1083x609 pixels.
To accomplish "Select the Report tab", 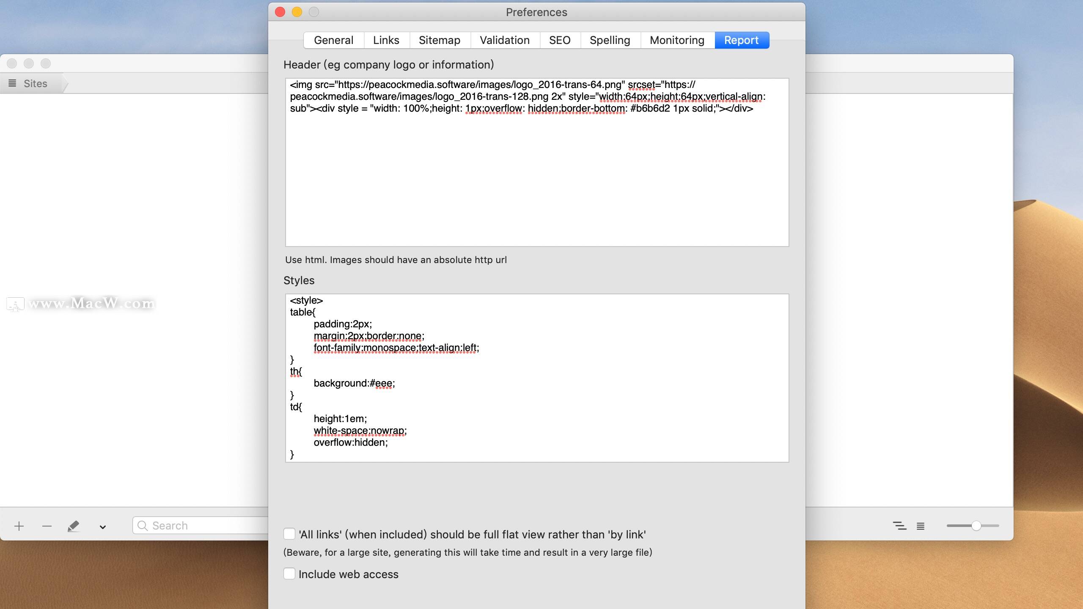I will point(741,40).
